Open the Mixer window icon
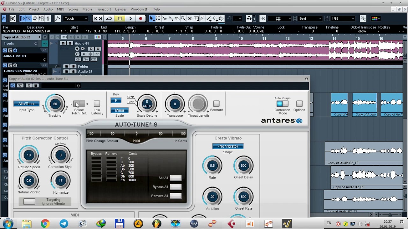This screenshot has height=229, width=408. pos(48,18)
